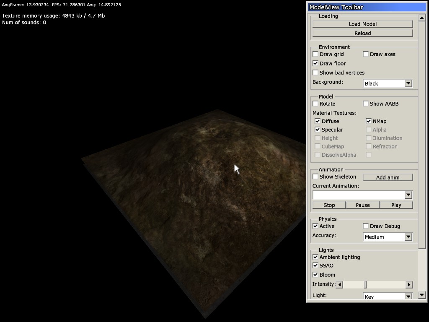Expand the Current Animation dropdown
The image size is (429, 322).
pyautogui.click(x=408, y=195)
